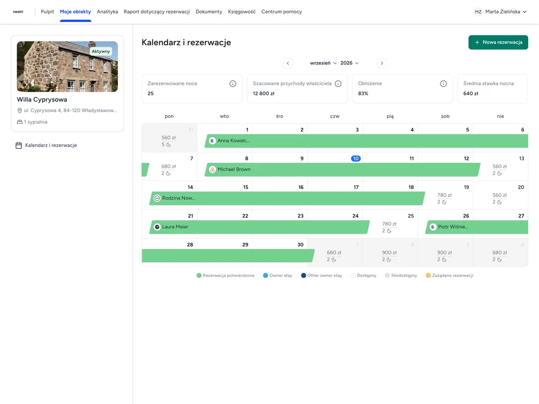
Task: Select October 1 priced 680 zł
Action: click(335, 253)
